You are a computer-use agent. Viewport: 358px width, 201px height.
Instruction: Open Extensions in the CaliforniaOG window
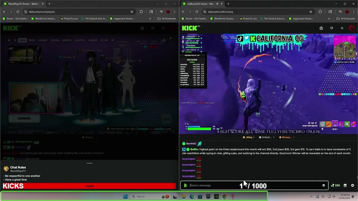[320, 12]
